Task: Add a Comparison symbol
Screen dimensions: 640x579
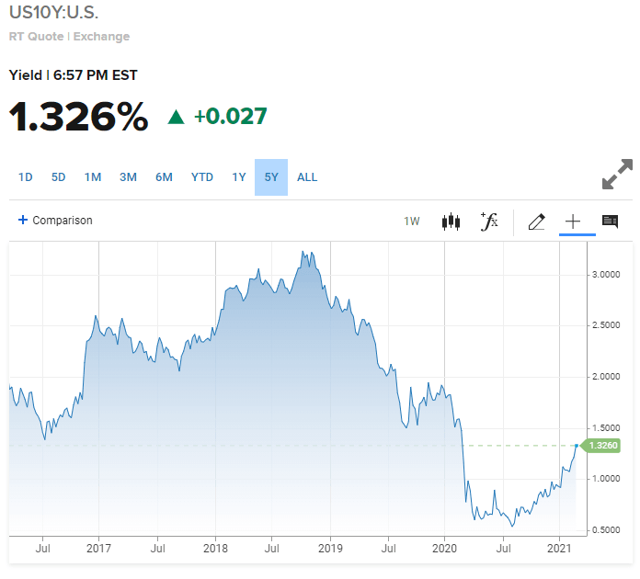Action: pyautogui.click(x=63, y=221)
